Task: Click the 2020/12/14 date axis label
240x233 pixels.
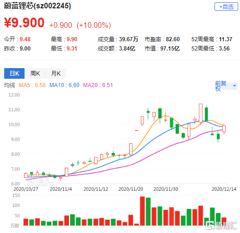Action: click(224, 189)
